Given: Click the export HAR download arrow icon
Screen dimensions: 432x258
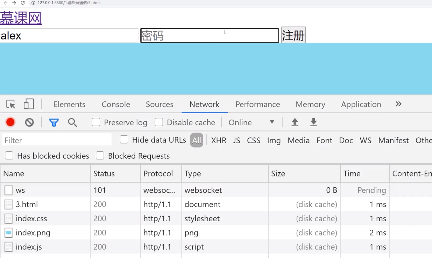Looking at the screenshot, I should (313, 122).
